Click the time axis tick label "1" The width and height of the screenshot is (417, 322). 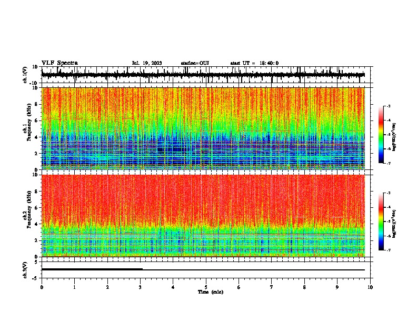tap(74, 287)
